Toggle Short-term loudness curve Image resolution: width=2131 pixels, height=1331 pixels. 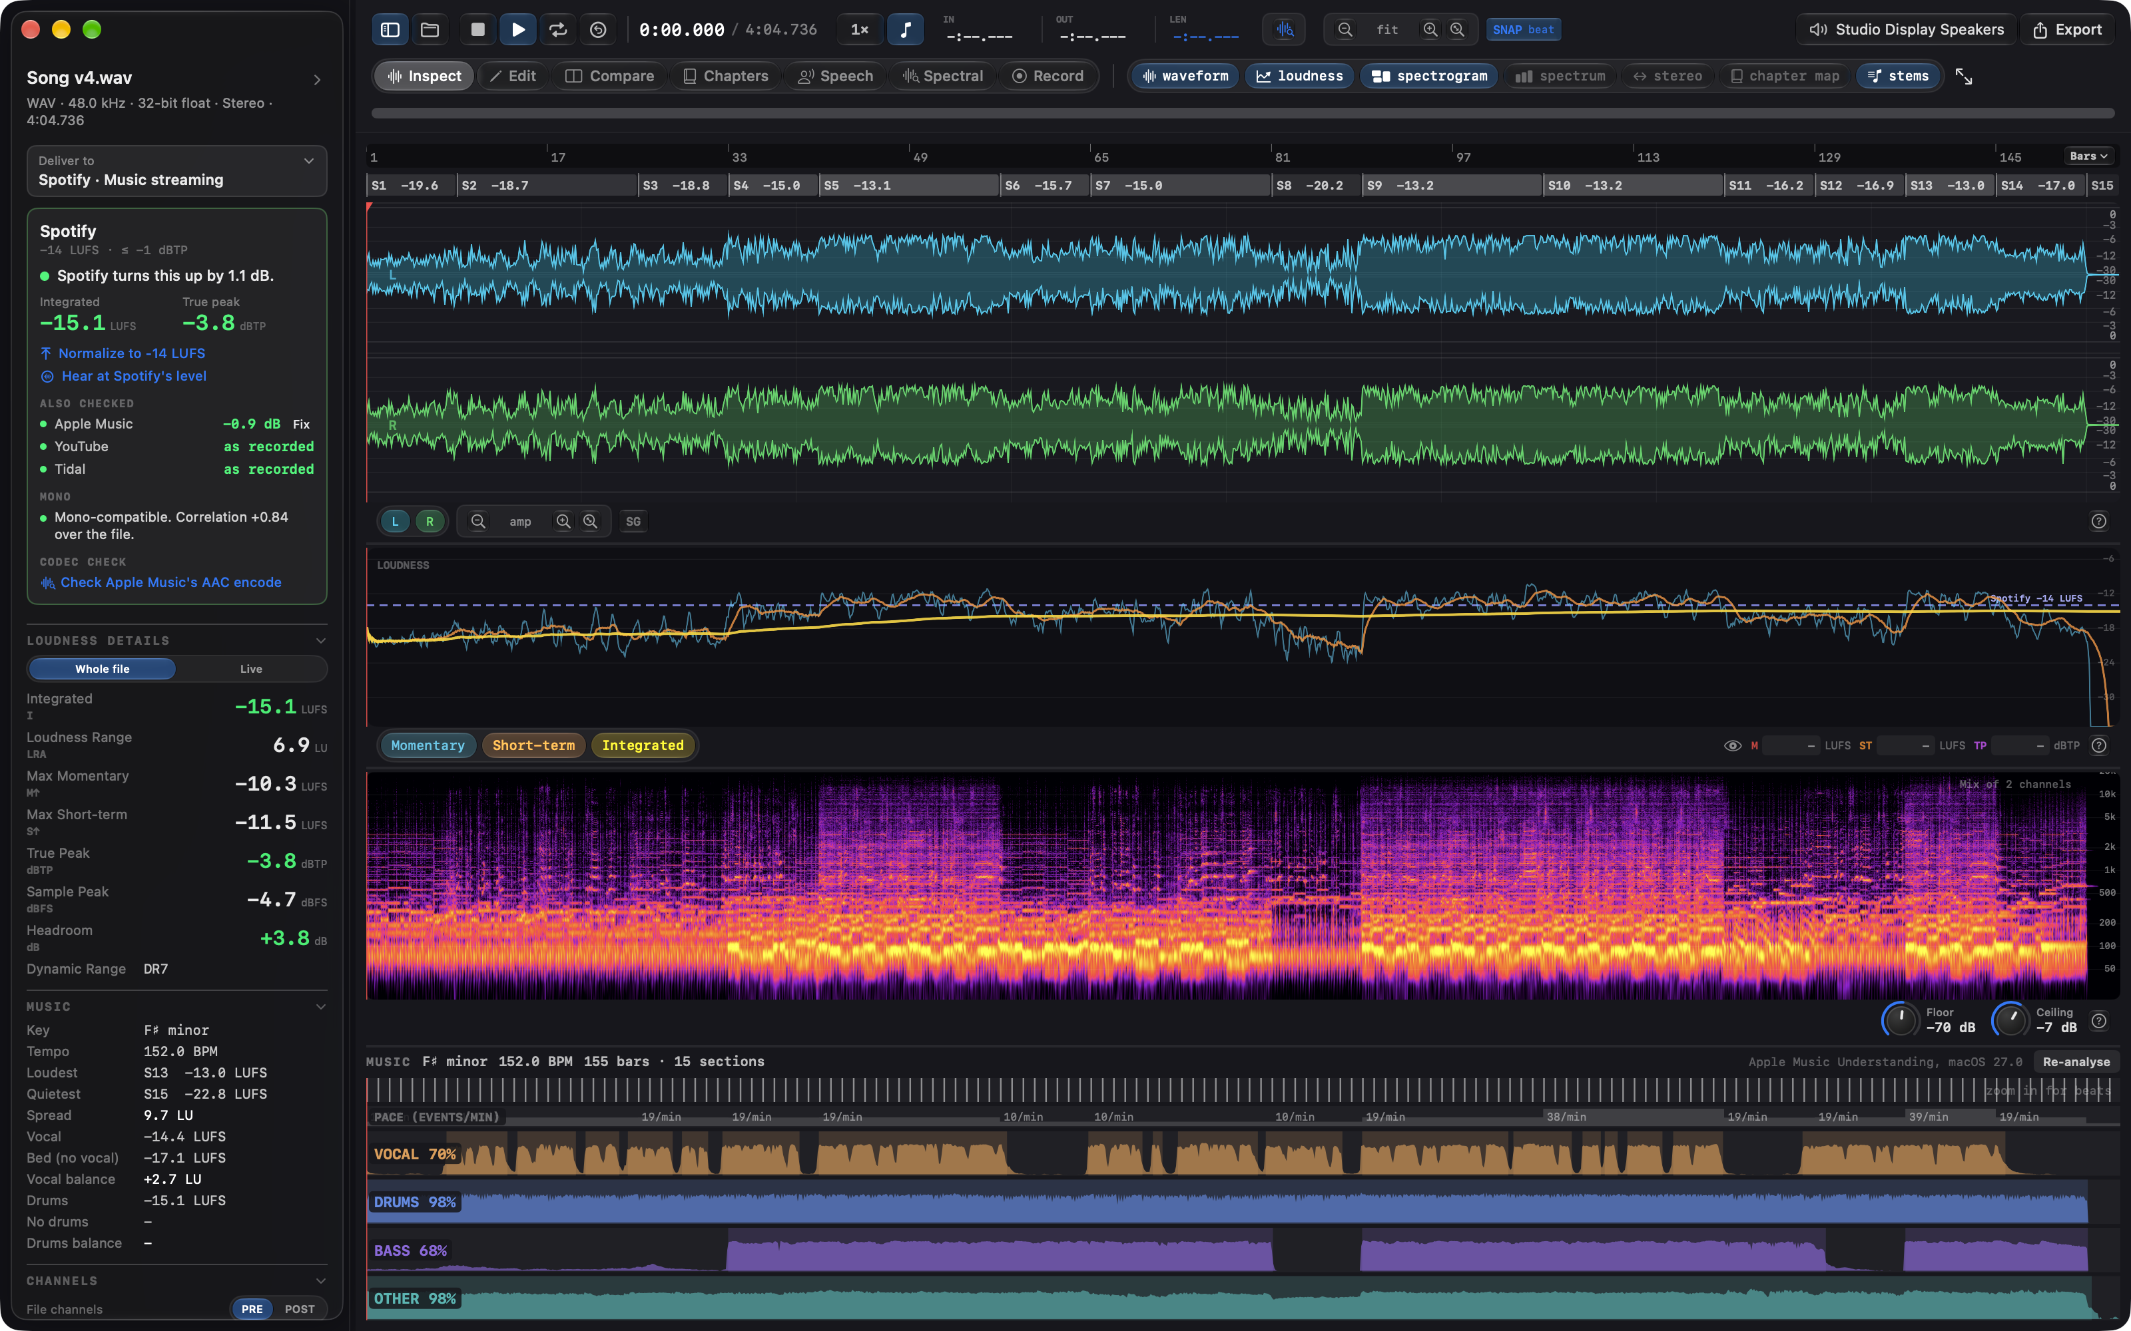coord(533,745)
